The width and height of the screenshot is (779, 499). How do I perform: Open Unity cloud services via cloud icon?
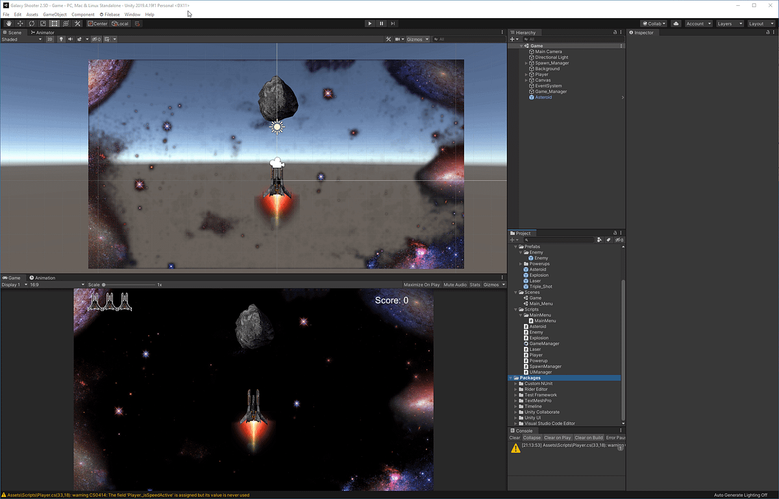[676, 23]
